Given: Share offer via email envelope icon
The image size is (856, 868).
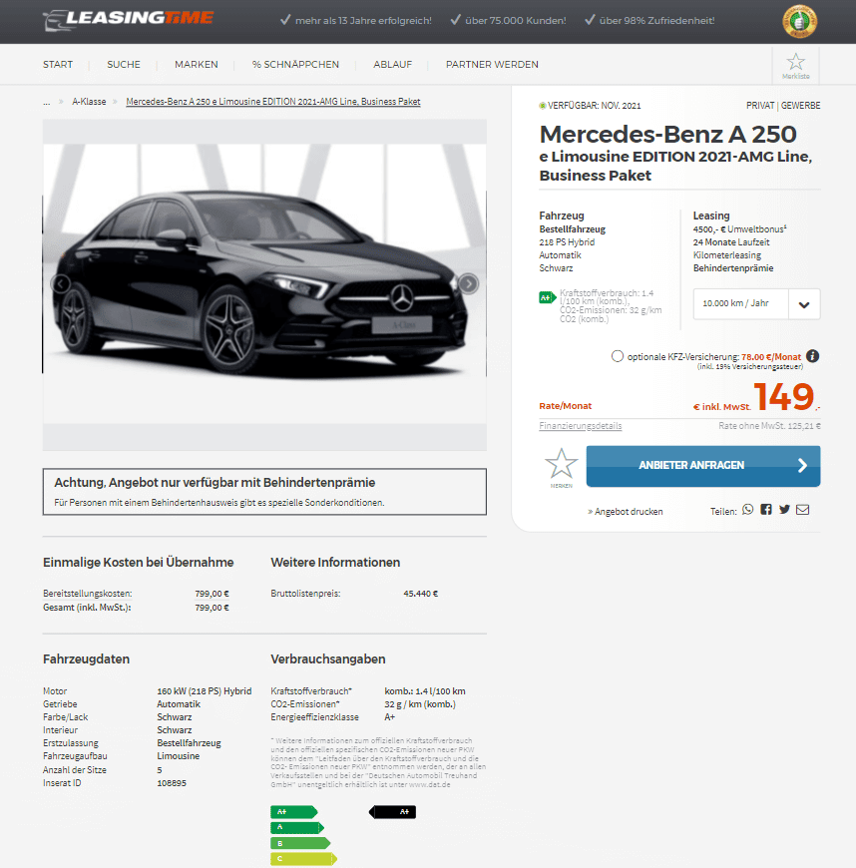Looking at the screenshot, I should (x=803, y=509).
